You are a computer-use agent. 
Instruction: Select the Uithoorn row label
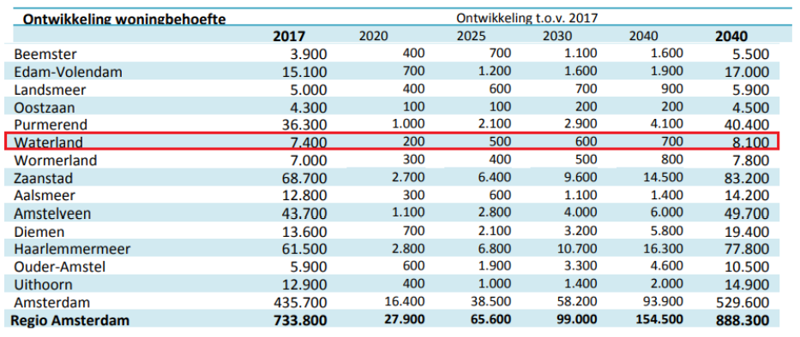[44, 285]
